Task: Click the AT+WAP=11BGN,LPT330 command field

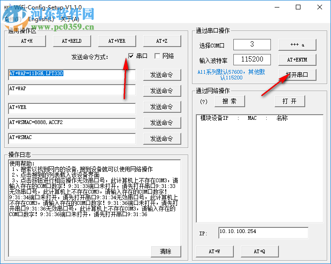Action: pos(72,75)
